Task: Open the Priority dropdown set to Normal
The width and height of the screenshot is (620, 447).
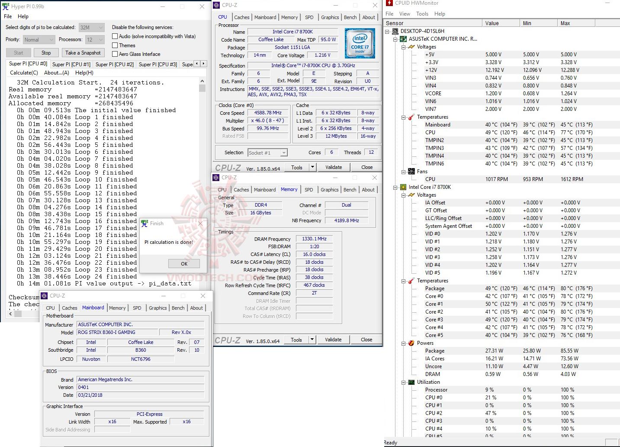Action: pyautogui.click(x=39, y=40)
